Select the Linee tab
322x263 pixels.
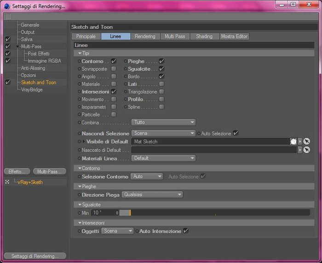point(116,36)
